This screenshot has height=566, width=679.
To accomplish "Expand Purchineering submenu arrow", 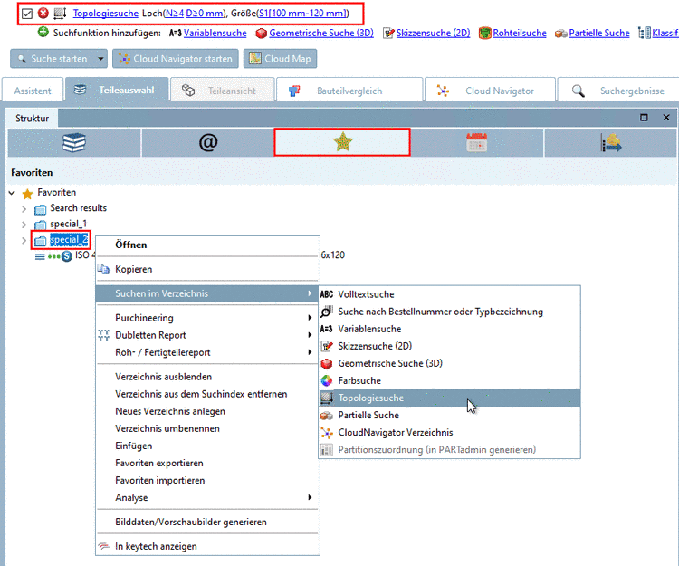I will [310, 318].
